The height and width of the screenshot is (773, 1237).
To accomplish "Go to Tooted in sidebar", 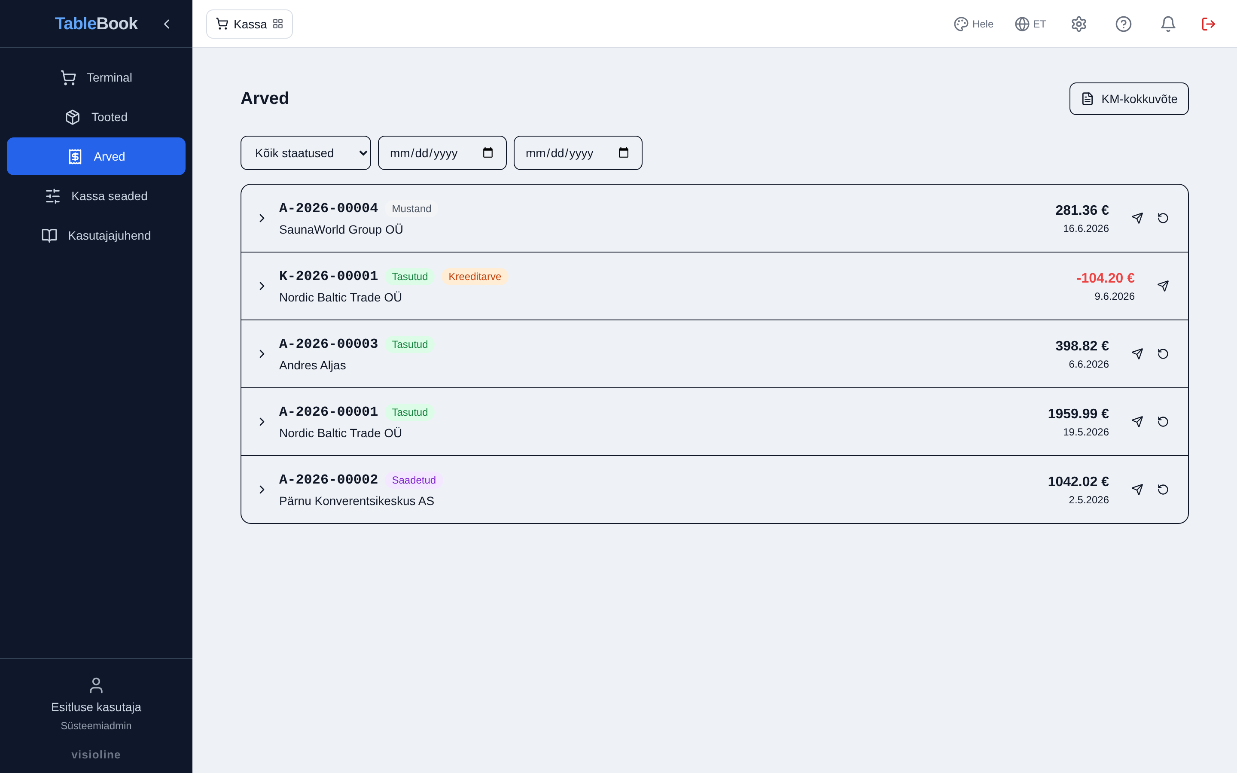I will pyautogui.click(x=96, y=117).
